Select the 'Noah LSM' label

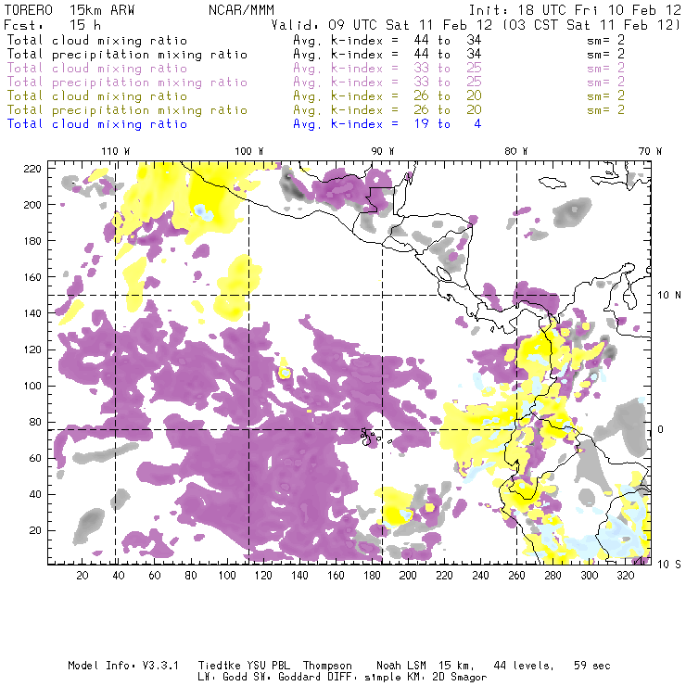coord(401,666)
